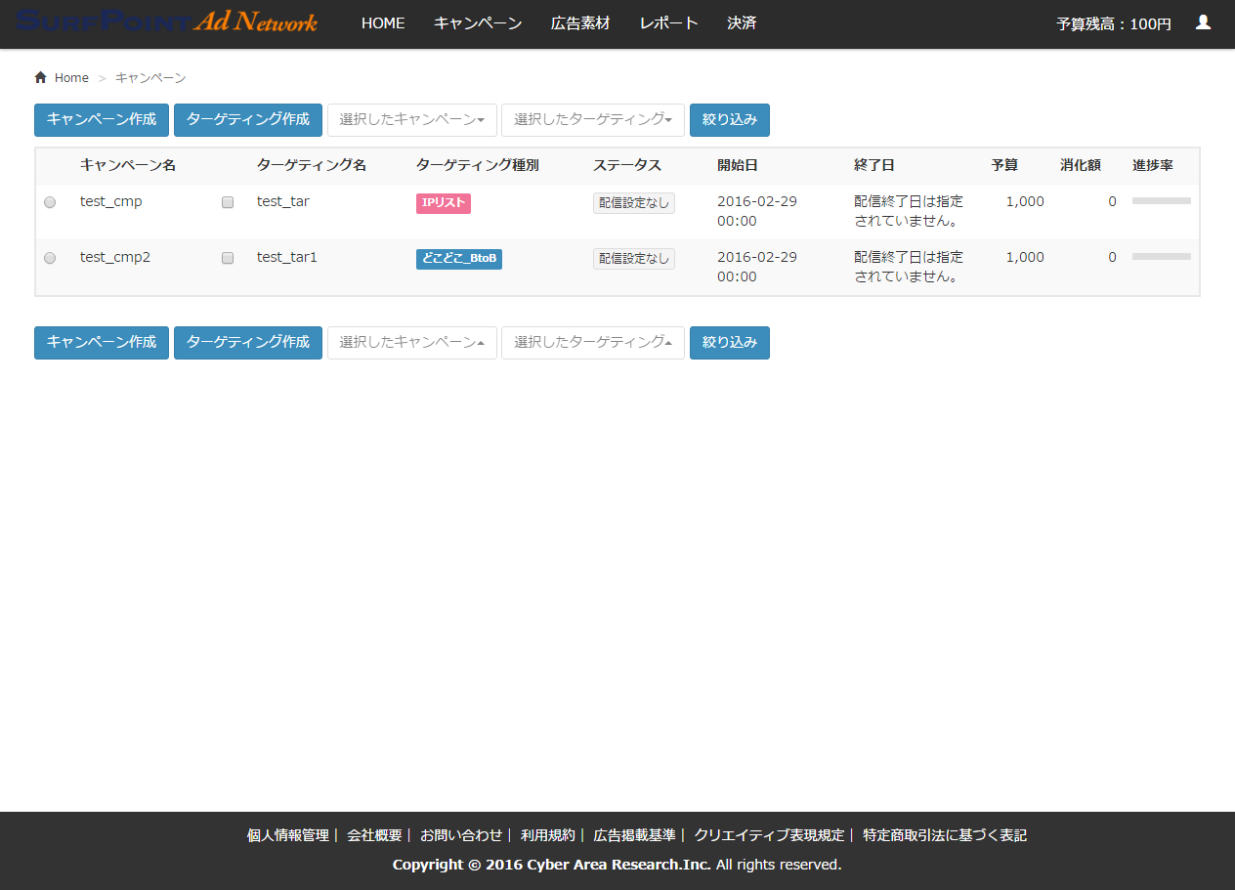
Task: Click the blue どこどこ_BtoB badge
Action: pyautogui.click(x=458, y=259)
